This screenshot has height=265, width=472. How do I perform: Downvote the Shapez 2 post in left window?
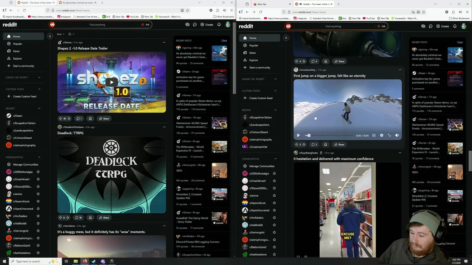click(x=69, y=119)
